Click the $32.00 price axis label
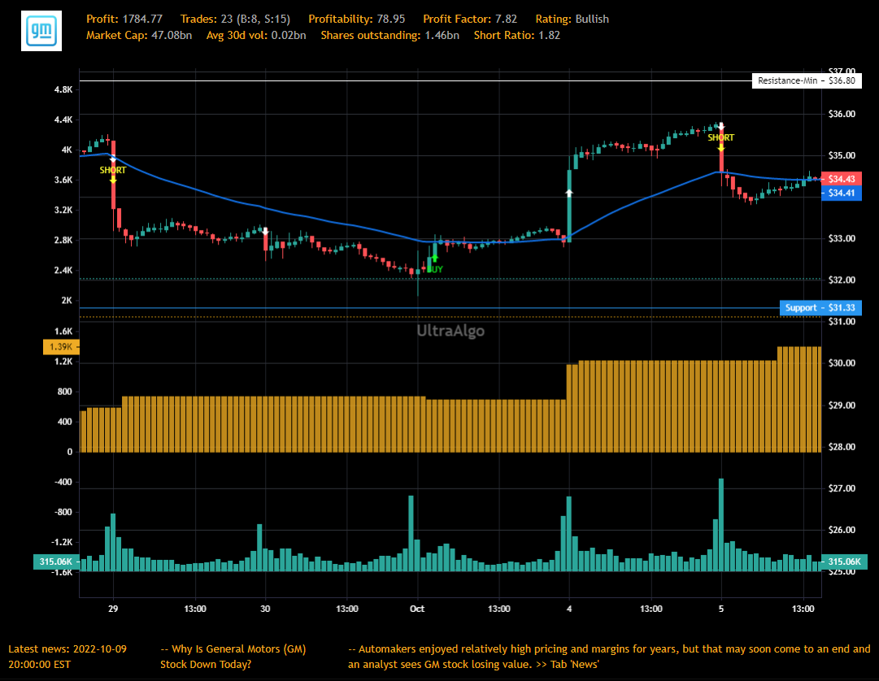879x681 pixels. pyautogui.click(x=842, y=280)
